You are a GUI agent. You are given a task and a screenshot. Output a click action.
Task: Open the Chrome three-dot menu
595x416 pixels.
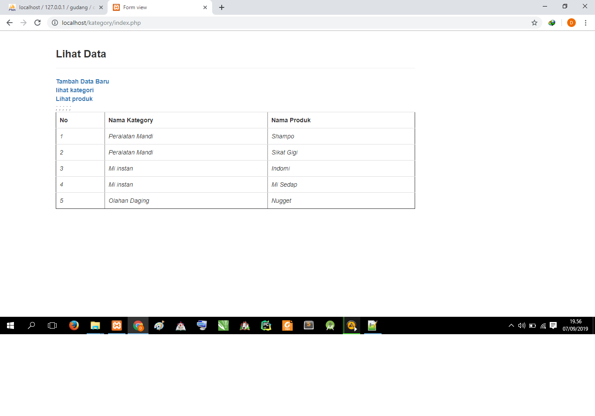pos(585,23)
